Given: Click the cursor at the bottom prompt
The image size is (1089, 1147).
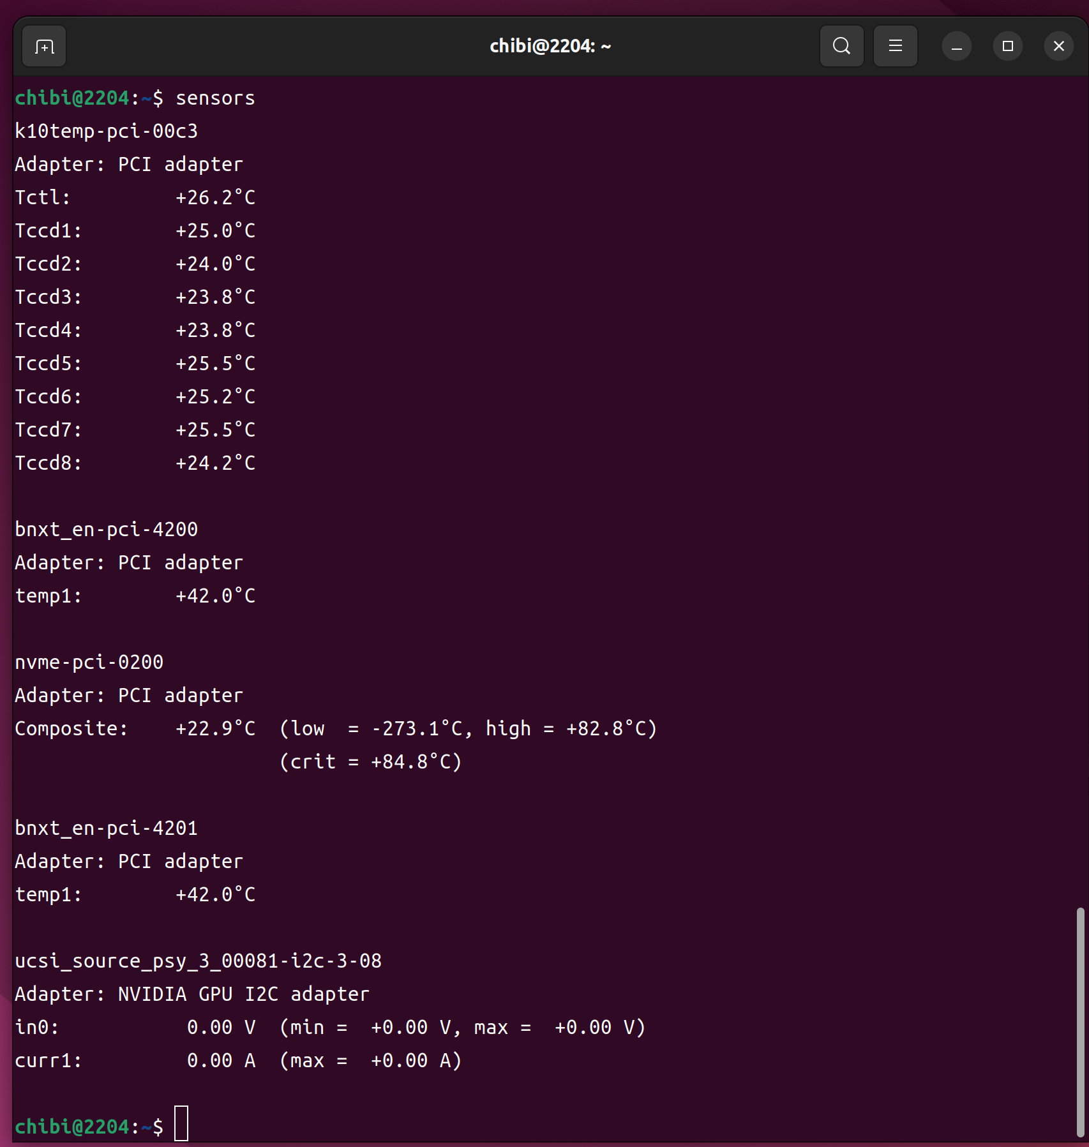Looking at the screenshot, I should pyautogui.click(x=181, y=1123).
